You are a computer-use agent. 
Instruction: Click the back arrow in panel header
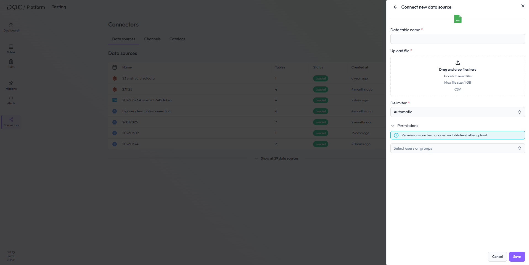click(x=395, y=7)
